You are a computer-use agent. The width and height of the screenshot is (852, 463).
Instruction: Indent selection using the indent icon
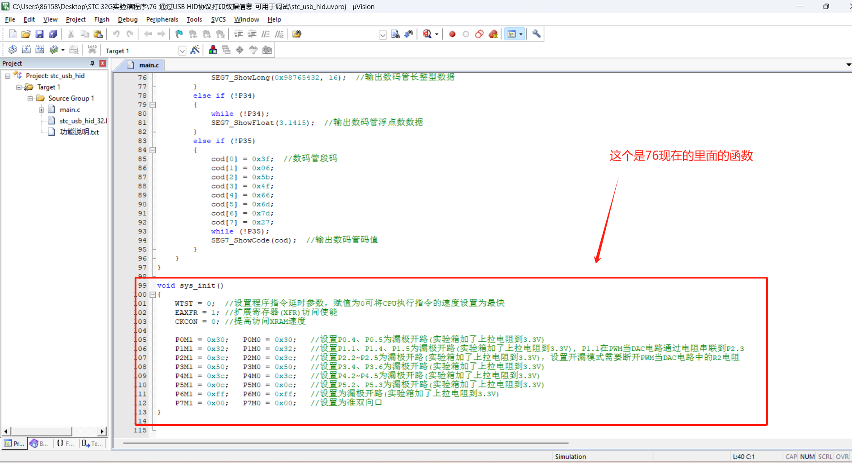click(239, 34)
